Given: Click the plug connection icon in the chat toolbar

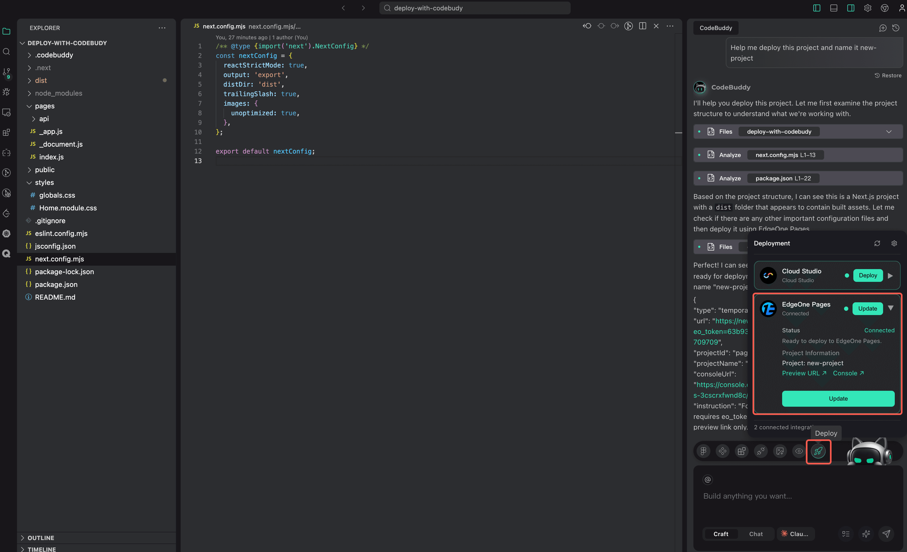Looking at the screenshot, I should point(761,451).
